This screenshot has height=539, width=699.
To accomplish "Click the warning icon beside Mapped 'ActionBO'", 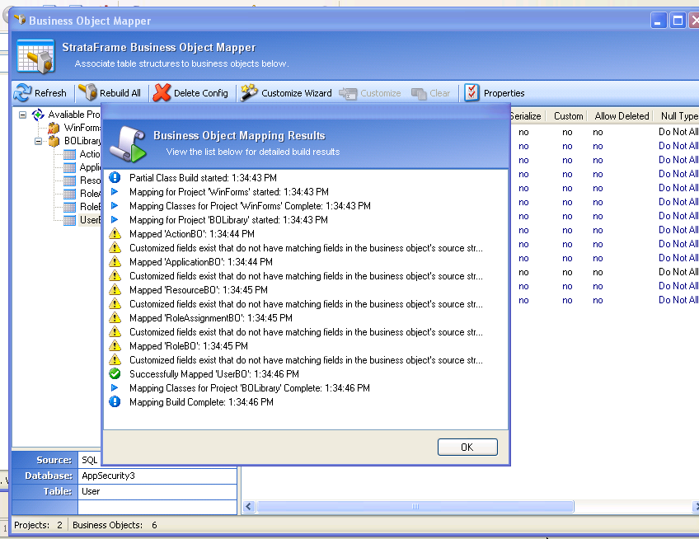I will point(115,233).
